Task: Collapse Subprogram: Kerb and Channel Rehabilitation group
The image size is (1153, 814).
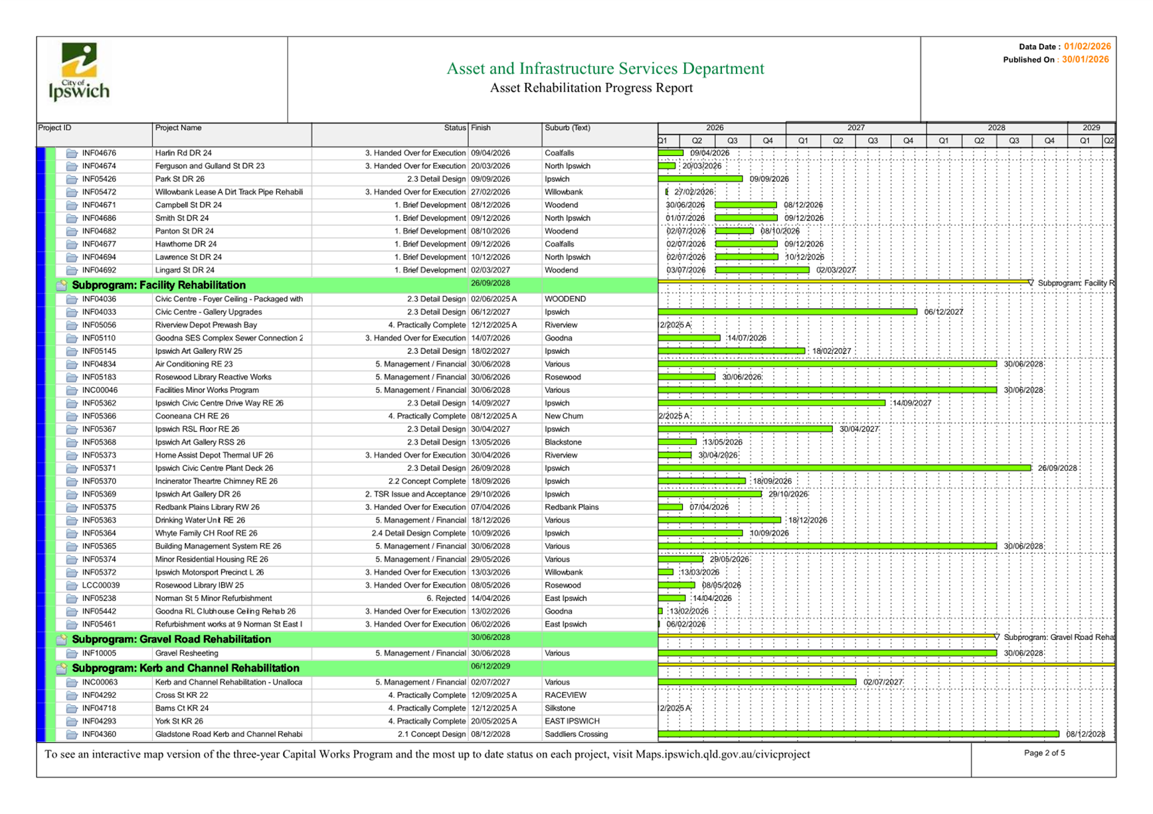Action: tap(62, 669)
